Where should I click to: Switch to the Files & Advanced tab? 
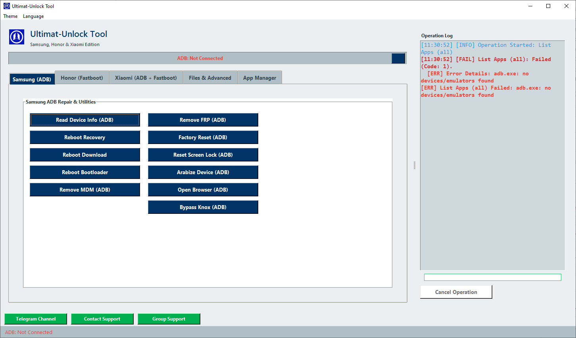pyautogui.click(x=210, y=77)
